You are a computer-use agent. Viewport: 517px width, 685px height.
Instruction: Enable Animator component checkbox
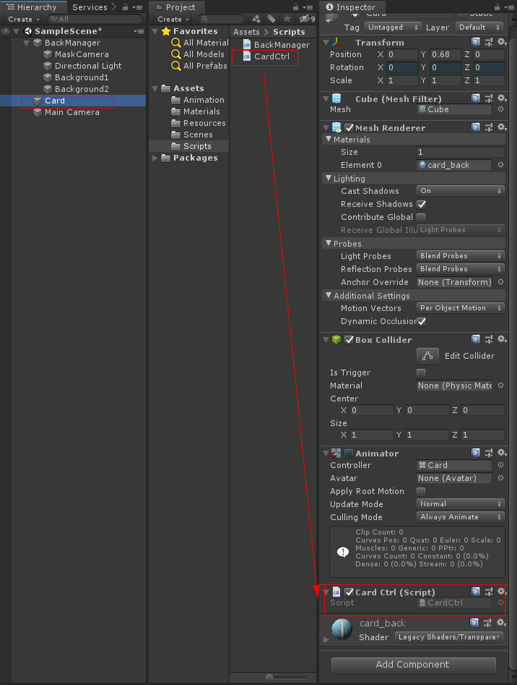point(349,453)
